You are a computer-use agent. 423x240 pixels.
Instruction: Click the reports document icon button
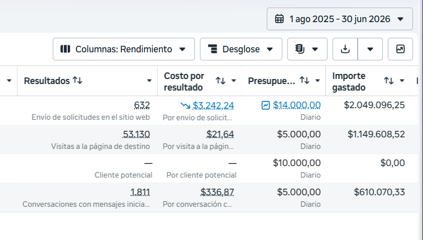click(x=307, y=49)
